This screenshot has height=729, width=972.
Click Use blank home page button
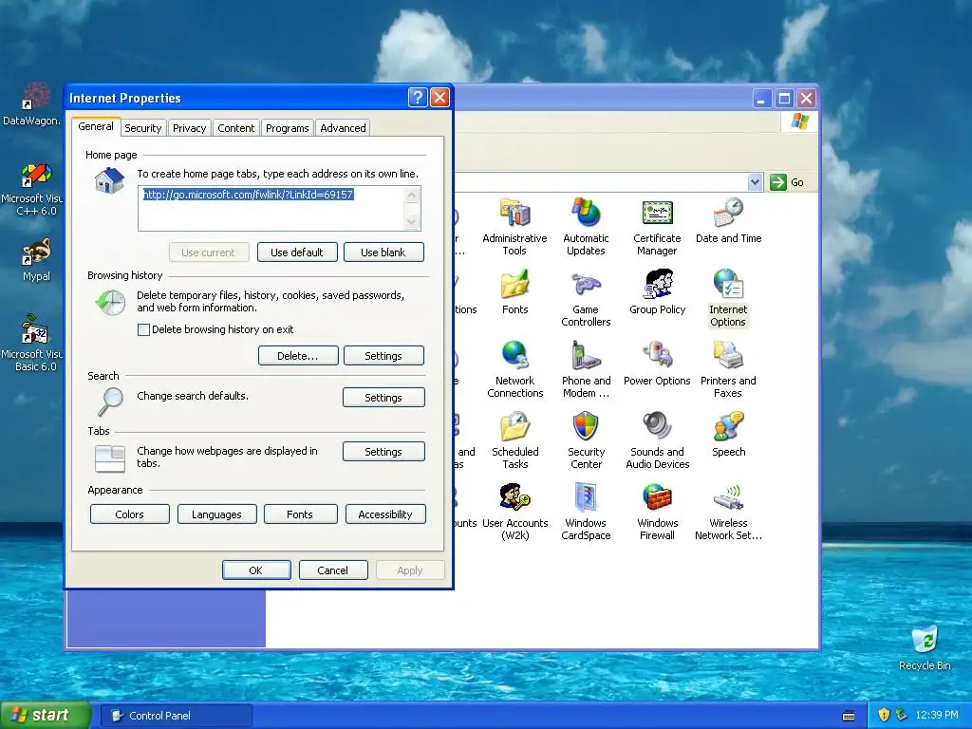point(383,252)
